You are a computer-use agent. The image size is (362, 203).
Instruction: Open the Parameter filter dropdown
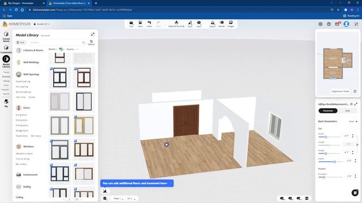(x=72, y=49)
